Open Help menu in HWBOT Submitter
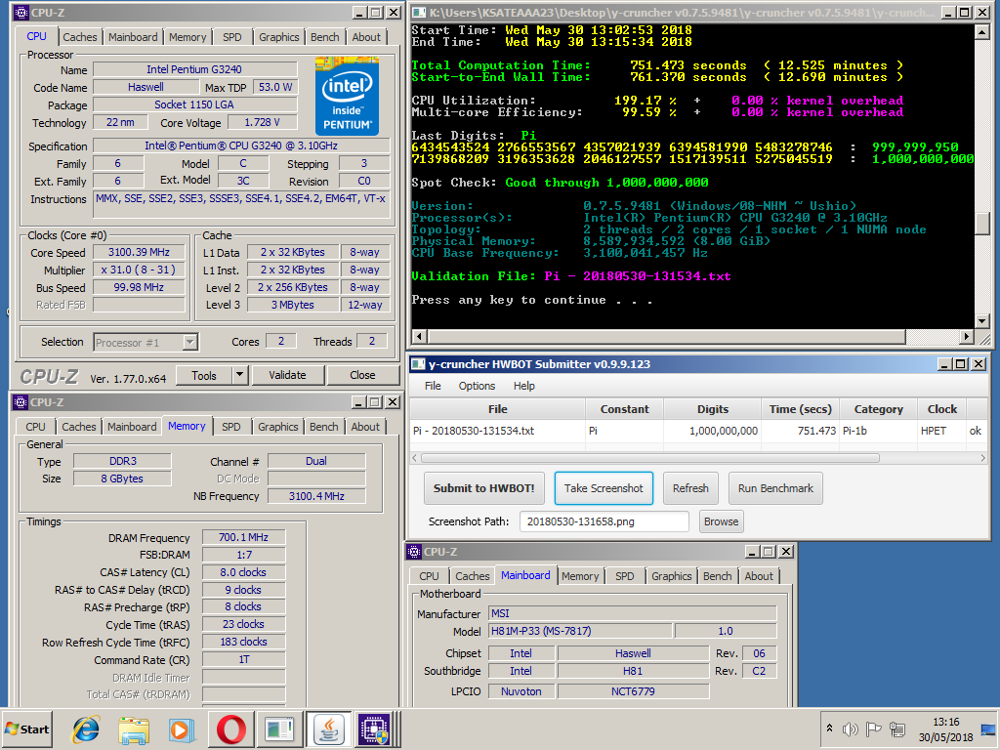The image size is (1000, 750). pyautogui.click(x=524, y=386)
